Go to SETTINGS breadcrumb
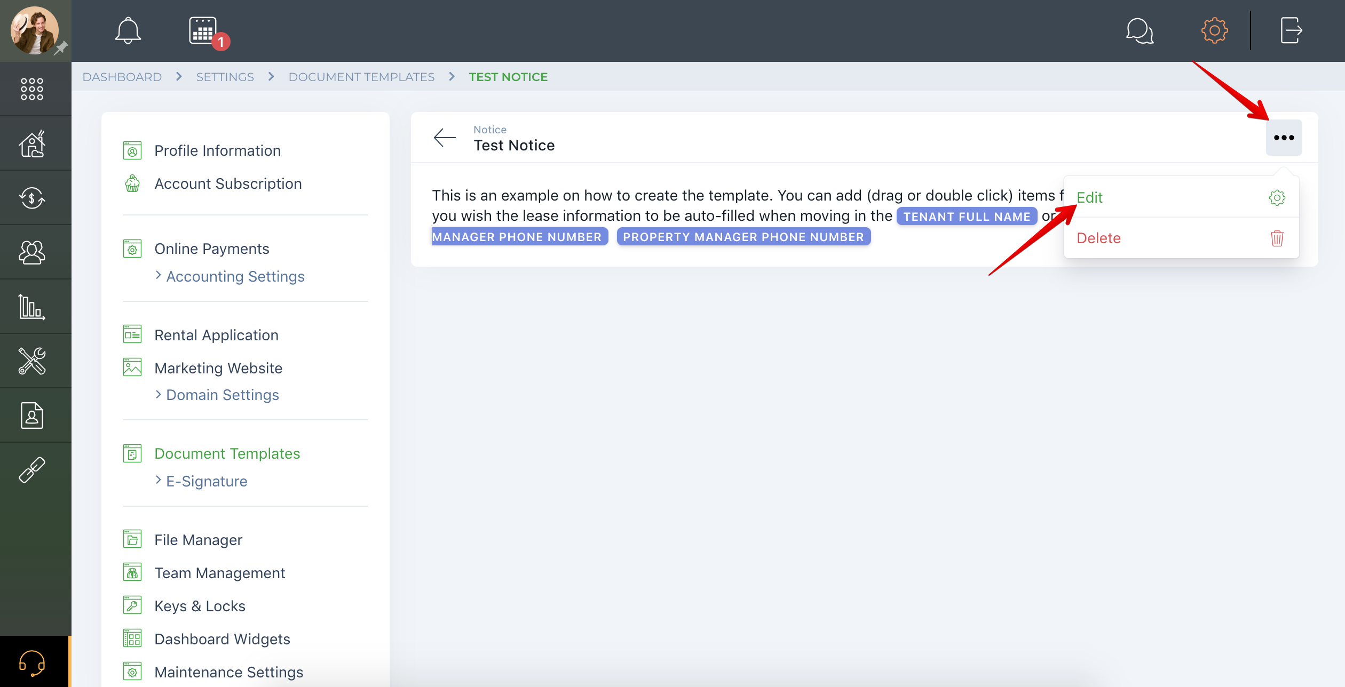This screenshot has height=687, width=1345. tap(225, 77)
